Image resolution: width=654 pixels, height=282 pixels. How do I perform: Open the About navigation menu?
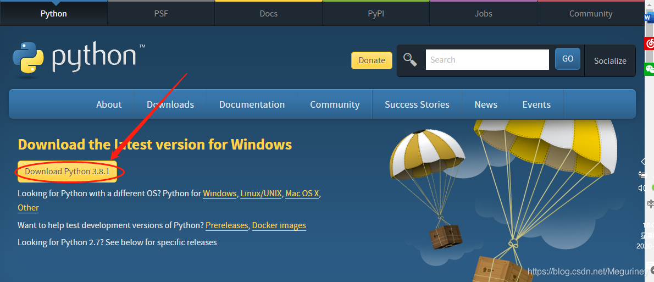109,104
